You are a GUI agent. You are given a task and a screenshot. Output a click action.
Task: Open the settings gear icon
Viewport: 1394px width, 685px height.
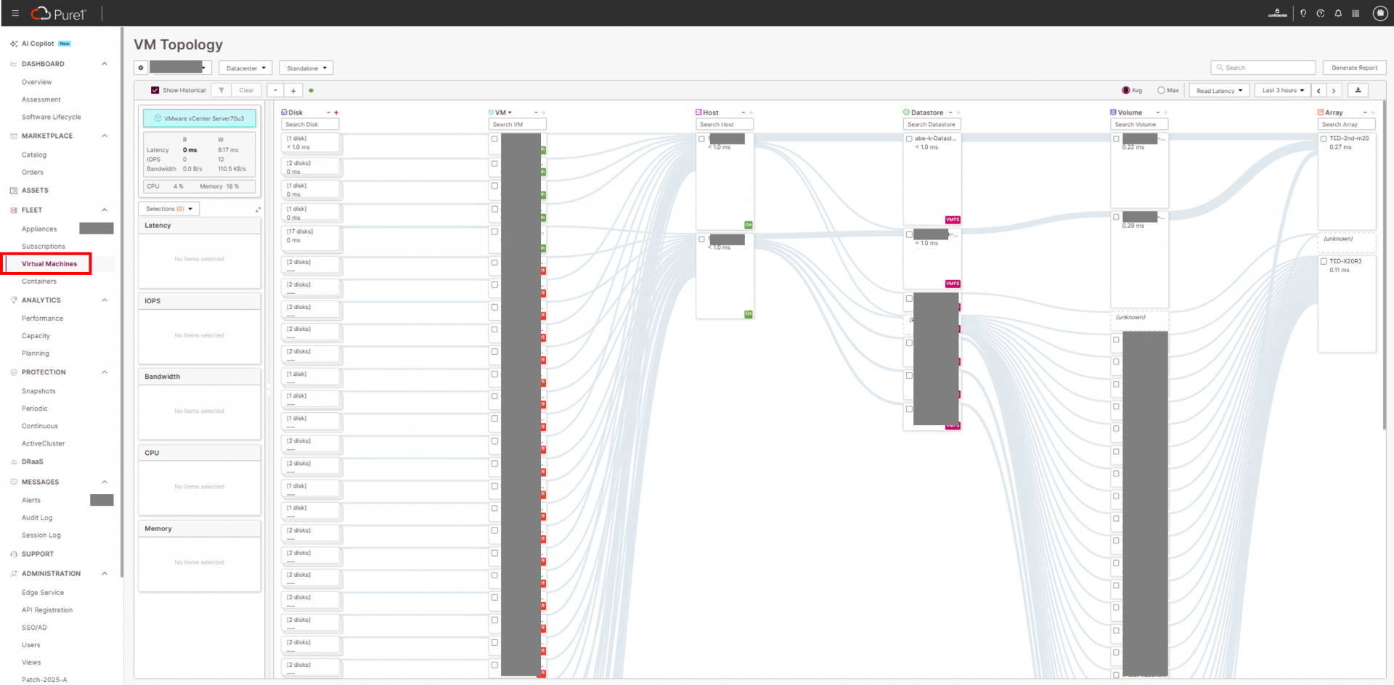[x=141, y=68]
